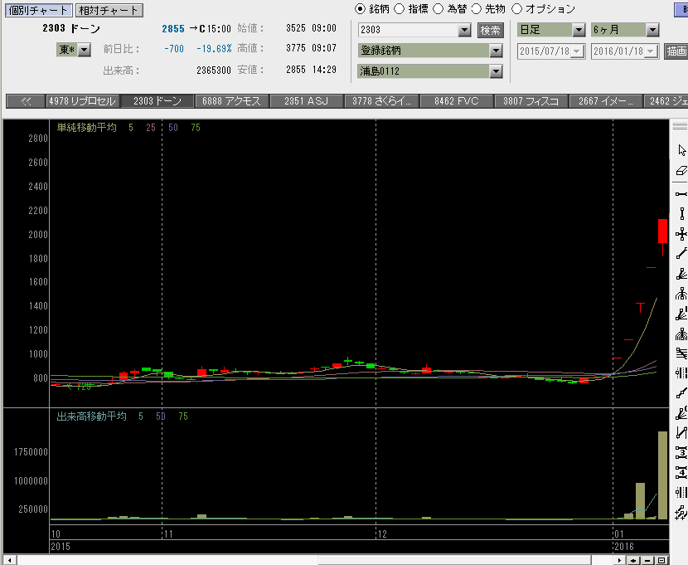Select the eraser tool
Screen dimensions: 688x565
tap(681, 170)
